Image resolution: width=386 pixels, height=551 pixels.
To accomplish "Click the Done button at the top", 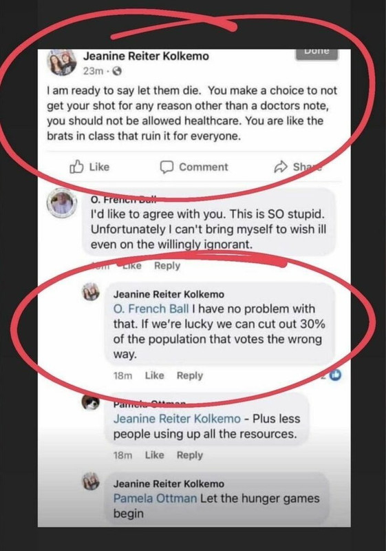I will tap(317, 52).
